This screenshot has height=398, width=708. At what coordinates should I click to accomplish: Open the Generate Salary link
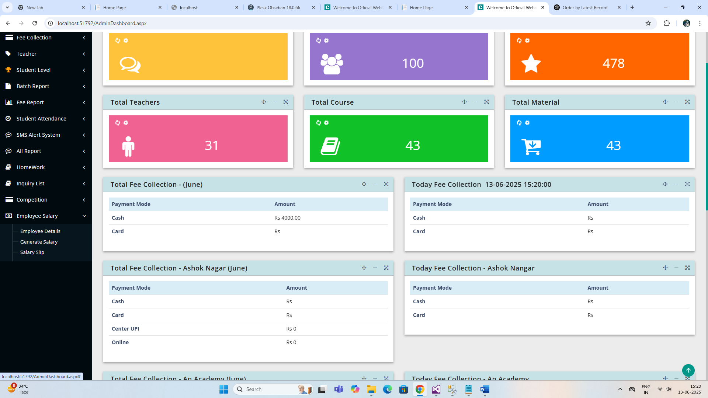click(x=39, y=242)
